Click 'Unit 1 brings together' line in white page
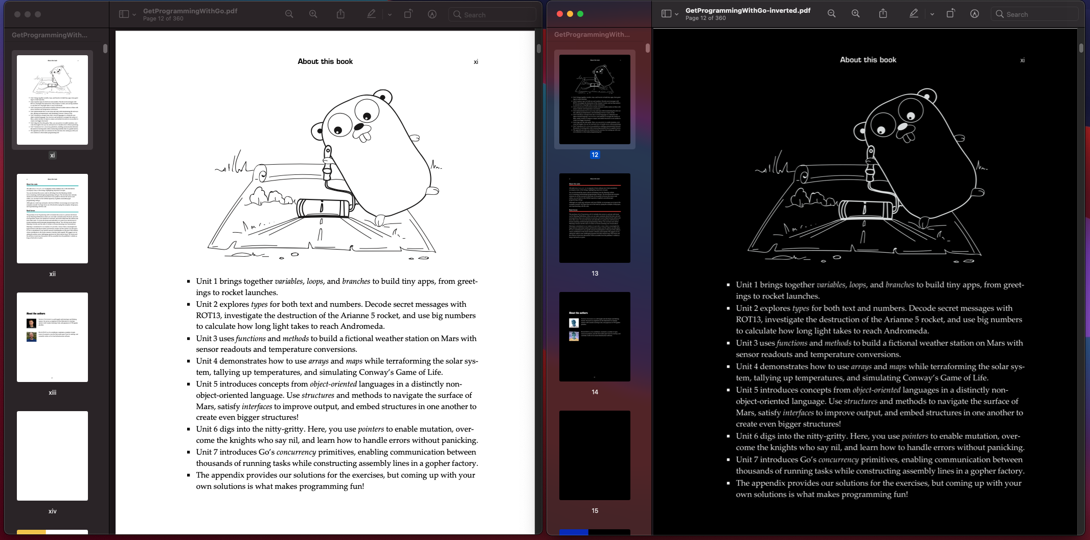1090x540 pixels. pyautogui.click(x=337, y=281)
